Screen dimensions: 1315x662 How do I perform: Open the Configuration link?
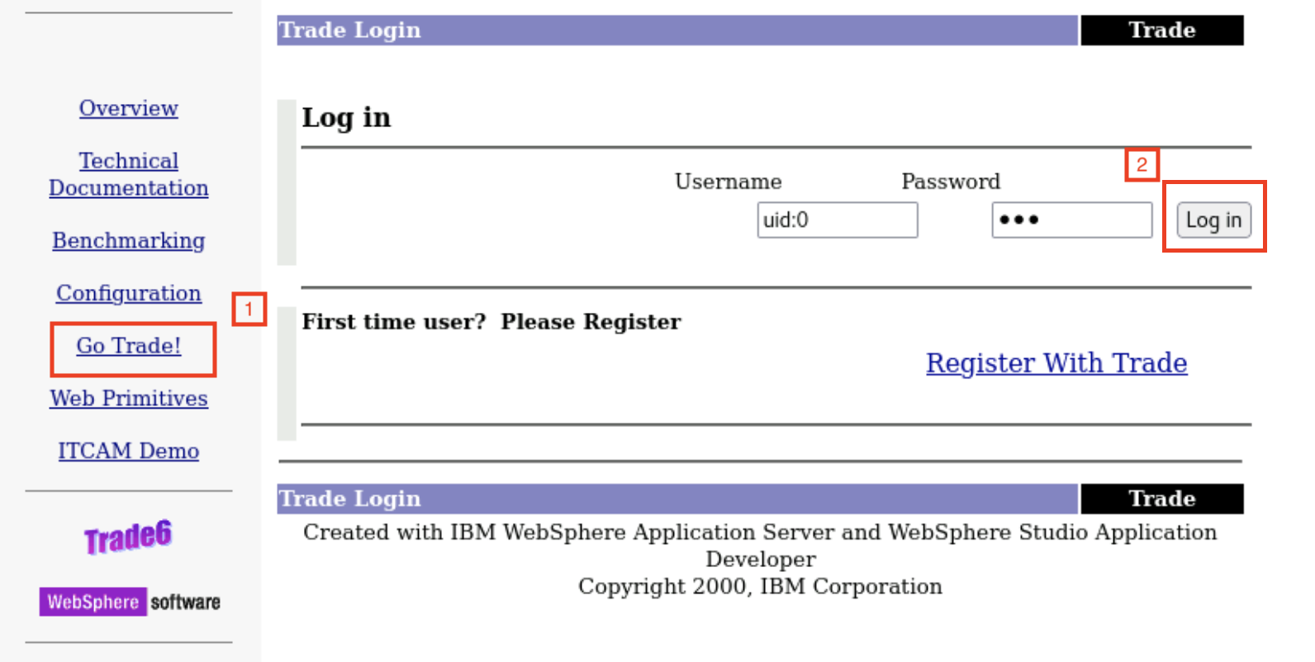pos(128,293)
